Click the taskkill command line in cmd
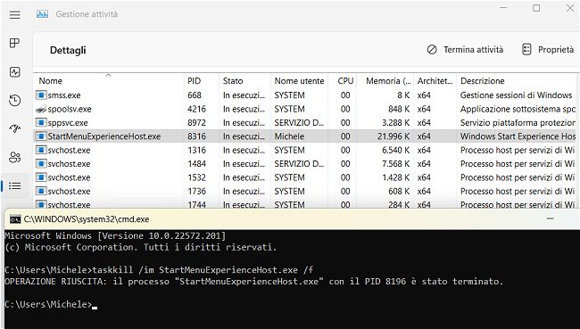The height and width of the screenshot is (329, 580). tap(159, 270)
